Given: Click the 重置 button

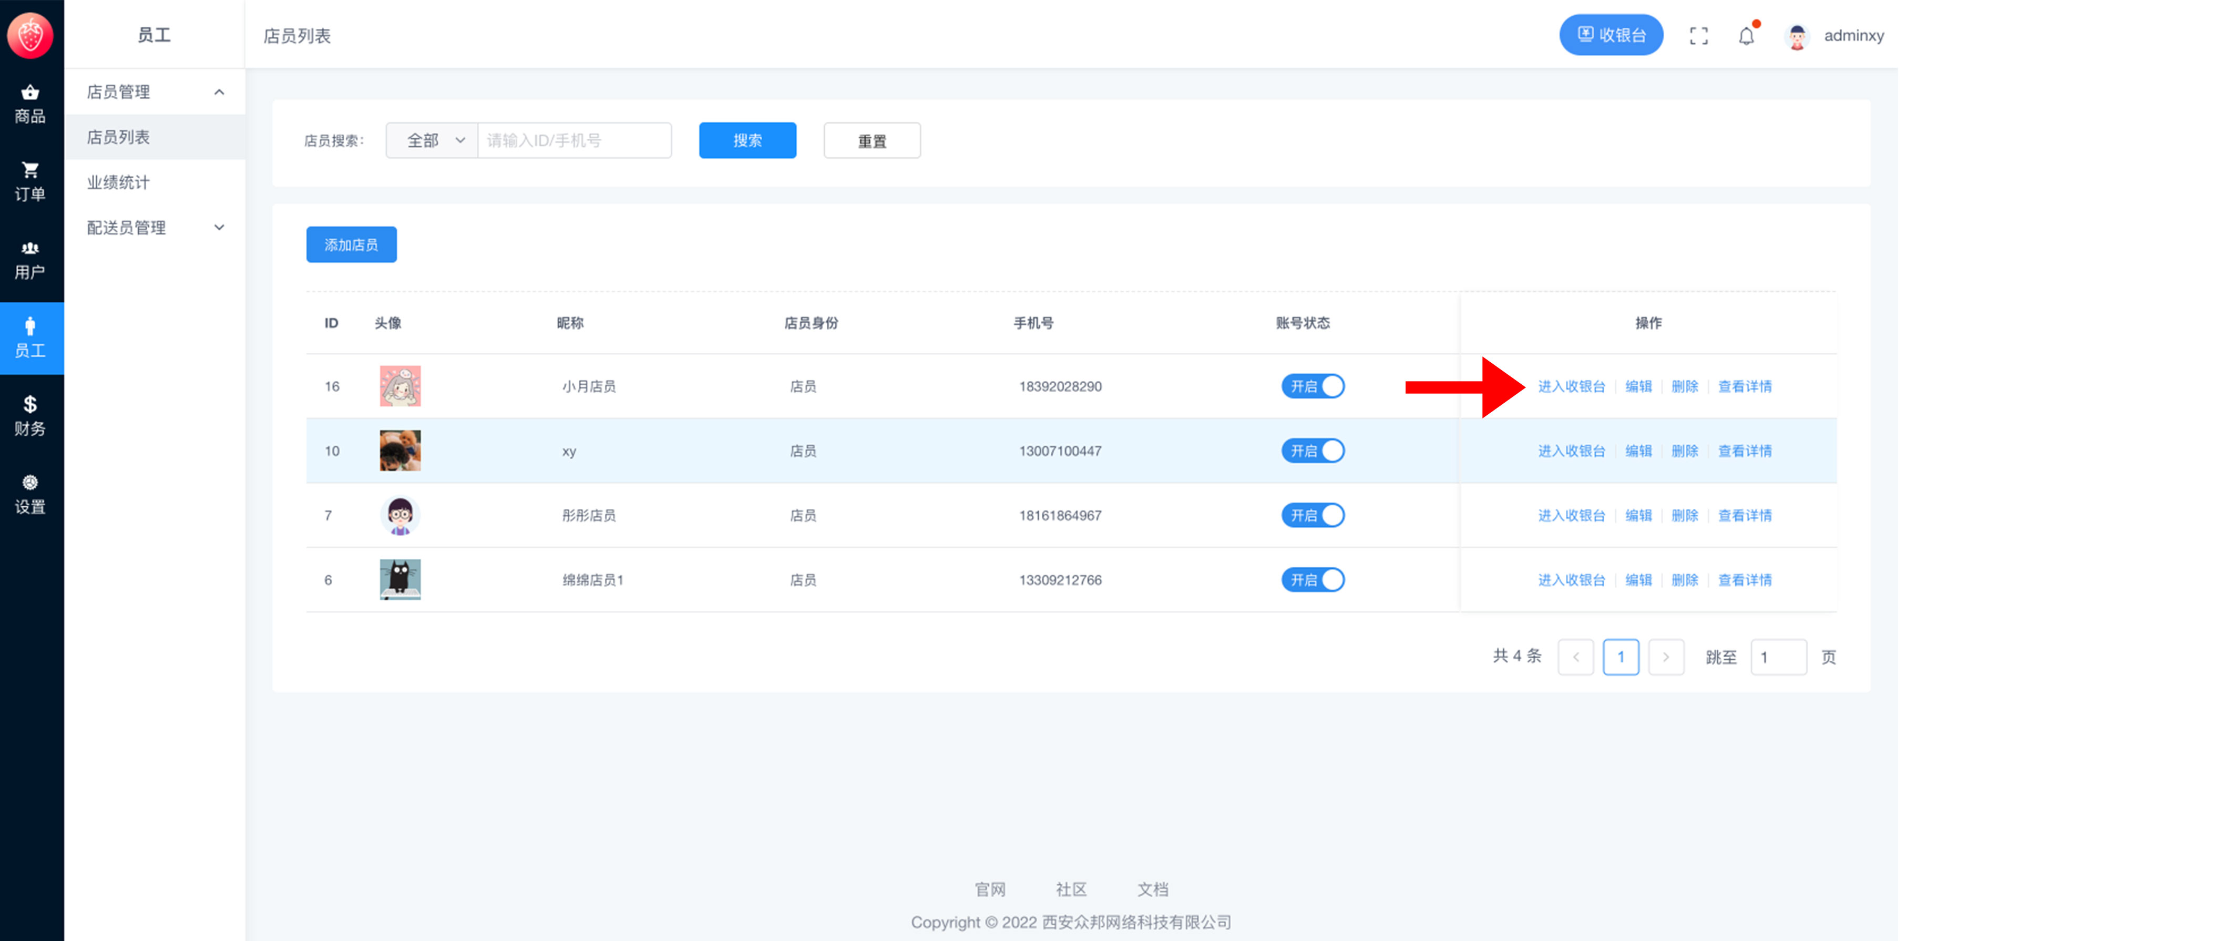Looking at the screenshot, I should tap(872, 140).
